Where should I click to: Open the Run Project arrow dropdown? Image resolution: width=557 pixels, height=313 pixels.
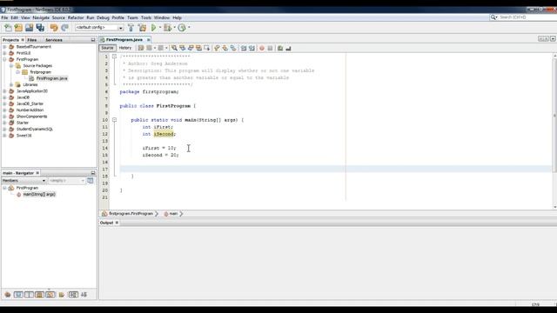tap(160, 28)
